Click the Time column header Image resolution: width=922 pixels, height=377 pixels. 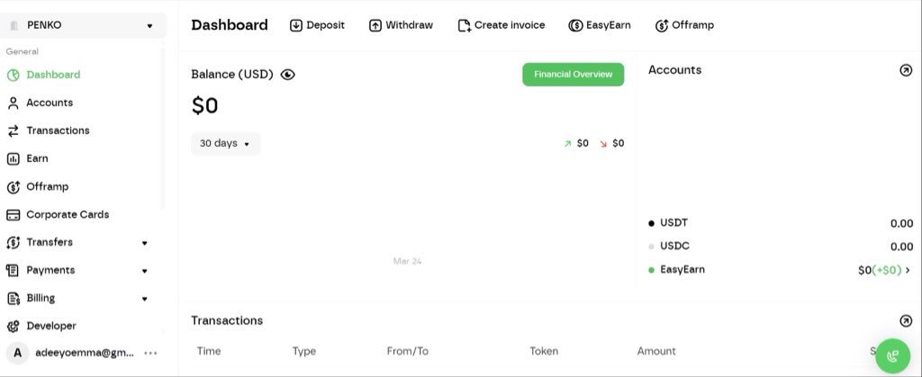coord(209,351)
